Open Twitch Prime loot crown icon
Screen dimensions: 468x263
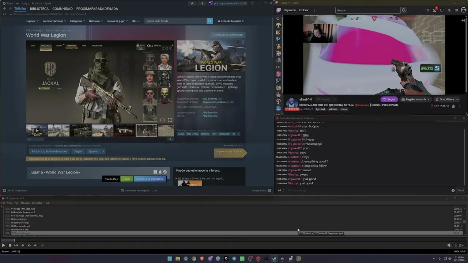point(427,10)
